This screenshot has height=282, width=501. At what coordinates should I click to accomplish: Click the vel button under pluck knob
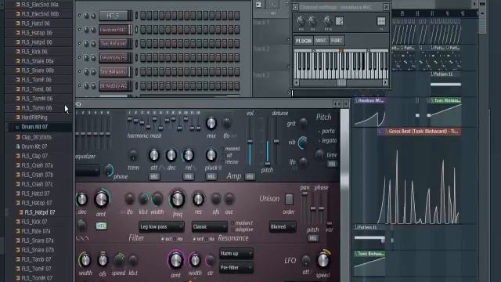coord(211,176)
